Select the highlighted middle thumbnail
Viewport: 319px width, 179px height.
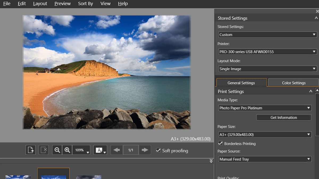point(53,173)
